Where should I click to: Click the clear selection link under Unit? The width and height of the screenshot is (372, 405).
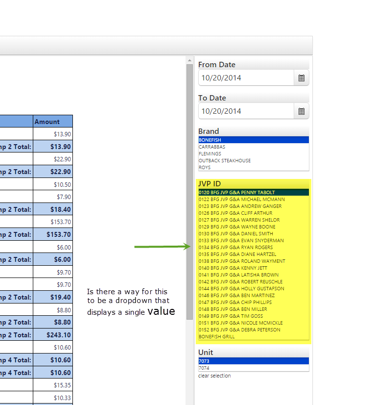(x=214, y=376)
